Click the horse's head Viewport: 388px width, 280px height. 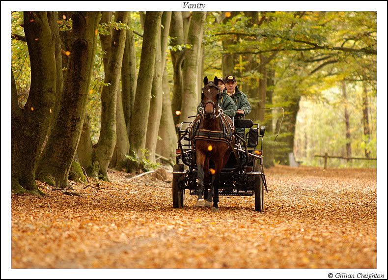pos(210,96)
